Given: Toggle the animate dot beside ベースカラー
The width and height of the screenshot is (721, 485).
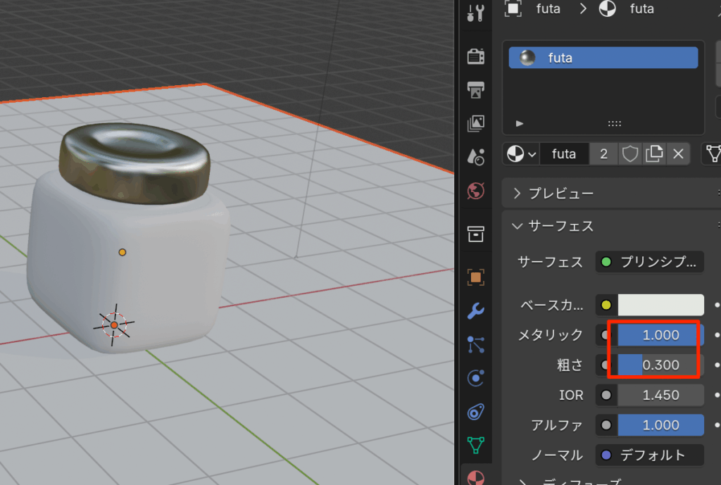Looking at the screenshot, I should (717, 306).
